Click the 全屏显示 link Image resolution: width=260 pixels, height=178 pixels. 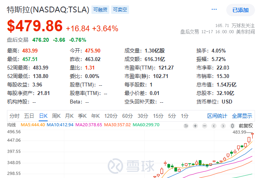click(242, 116)
